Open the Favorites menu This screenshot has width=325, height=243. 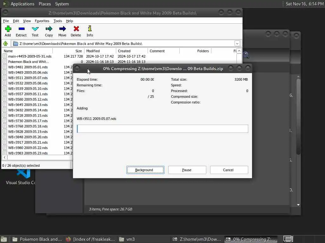[42, 21]
